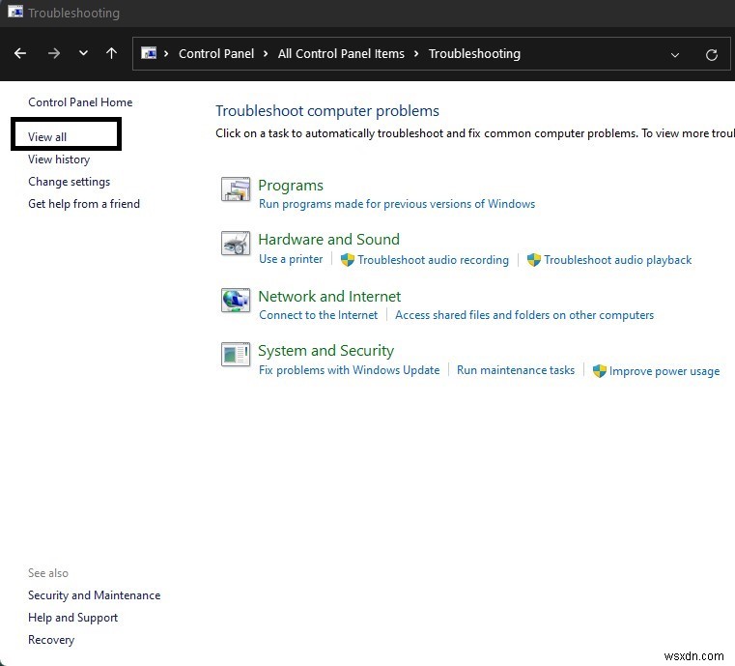The image size is (735, 666).
Task: Click Get help from a friend
Action: [84, 204]
